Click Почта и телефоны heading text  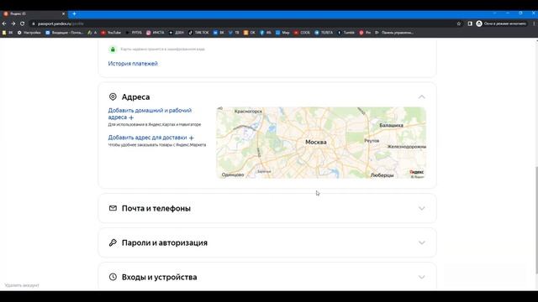coord(156,209)
